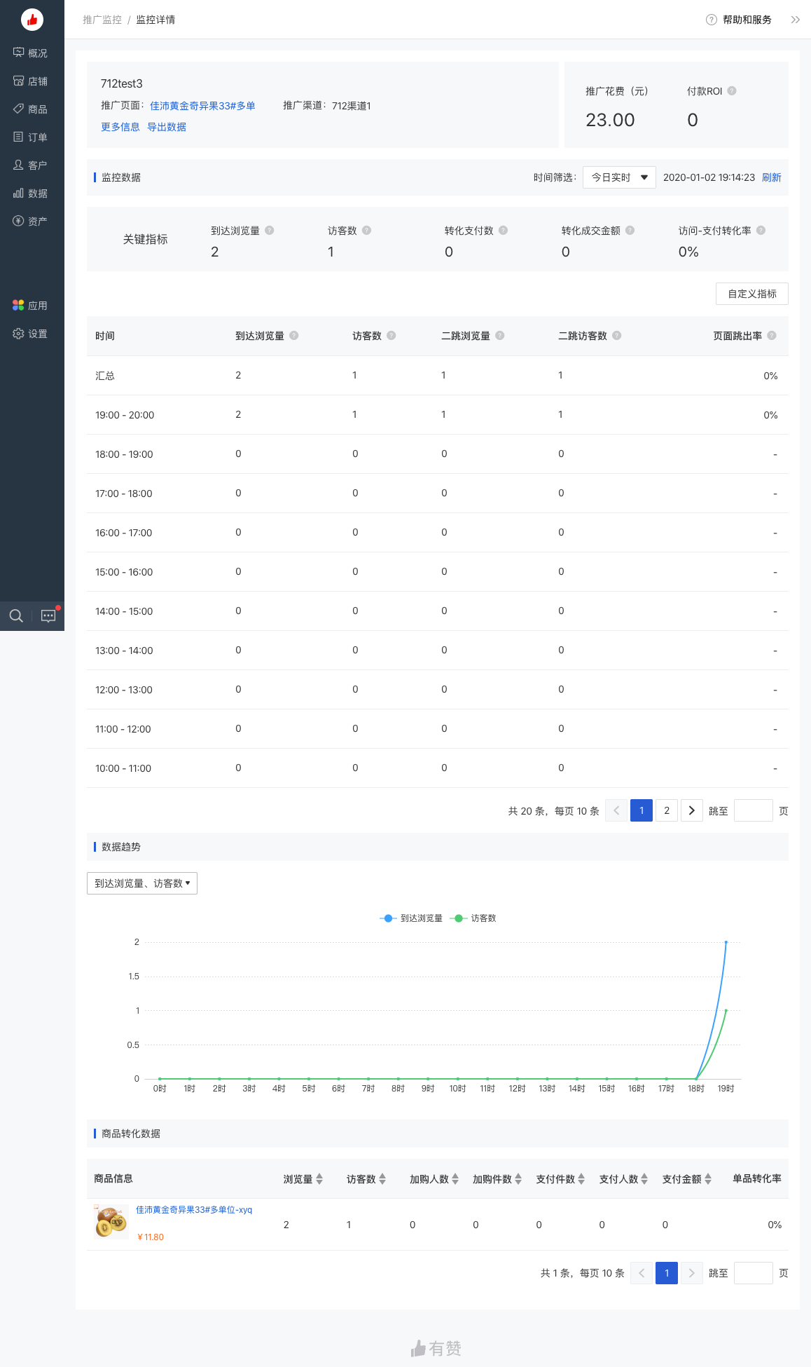Open 店铺 in the sidebar menu

point(32,81)
